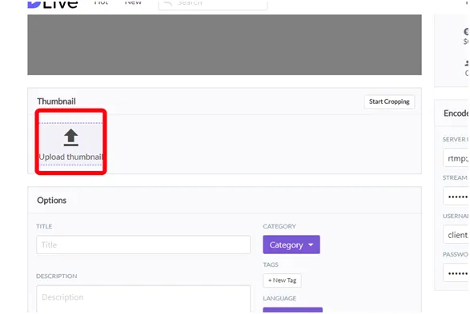470x314 pixels.
Task: Click the Password masked field
Action: click(x=456, y=272)
